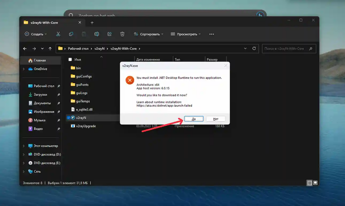Screen dimensions: 345x206
Task: Click the Rename icon in toolbar
Action: (x=97, y=34)
